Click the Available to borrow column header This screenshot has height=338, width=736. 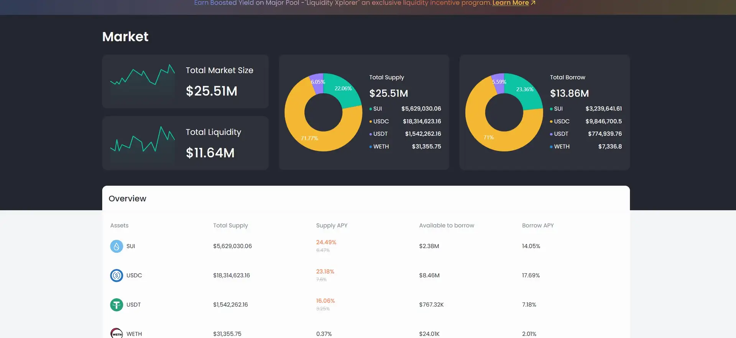click(x=446, y=226)
